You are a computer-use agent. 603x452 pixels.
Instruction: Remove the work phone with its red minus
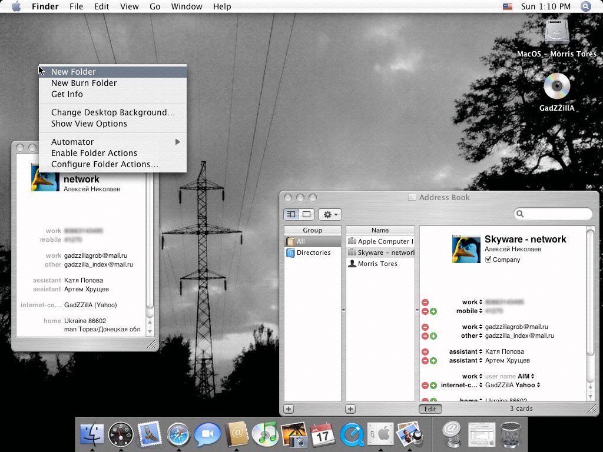[x=425, y=303]
